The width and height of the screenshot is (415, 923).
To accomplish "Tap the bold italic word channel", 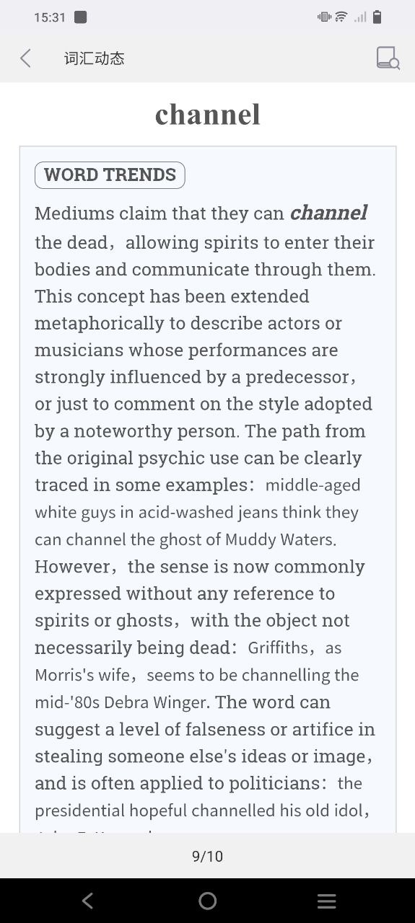I will tap(328, 213).
